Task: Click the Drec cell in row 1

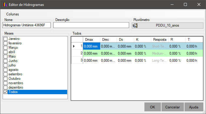Action: (108, 46)
